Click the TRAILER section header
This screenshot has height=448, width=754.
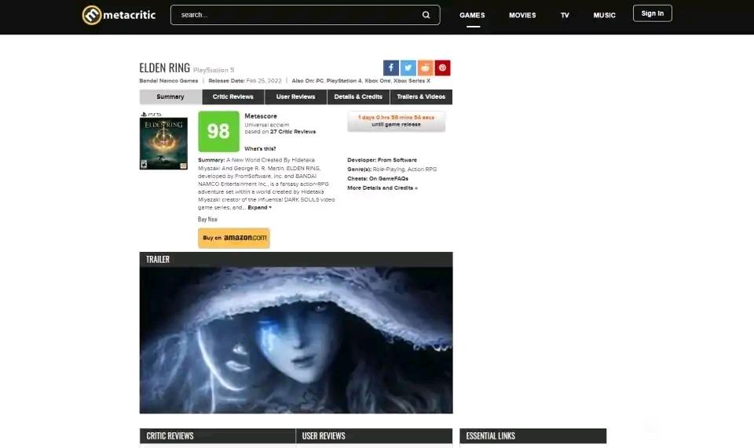pos(296,259)
